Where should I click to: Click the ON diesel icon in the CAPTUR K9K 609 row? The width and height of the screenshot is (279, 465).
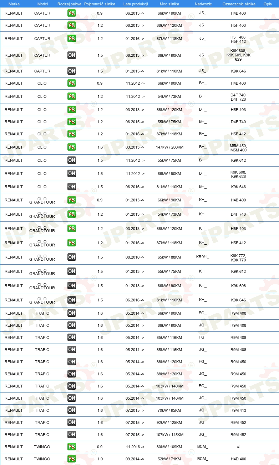pos(72,55)
